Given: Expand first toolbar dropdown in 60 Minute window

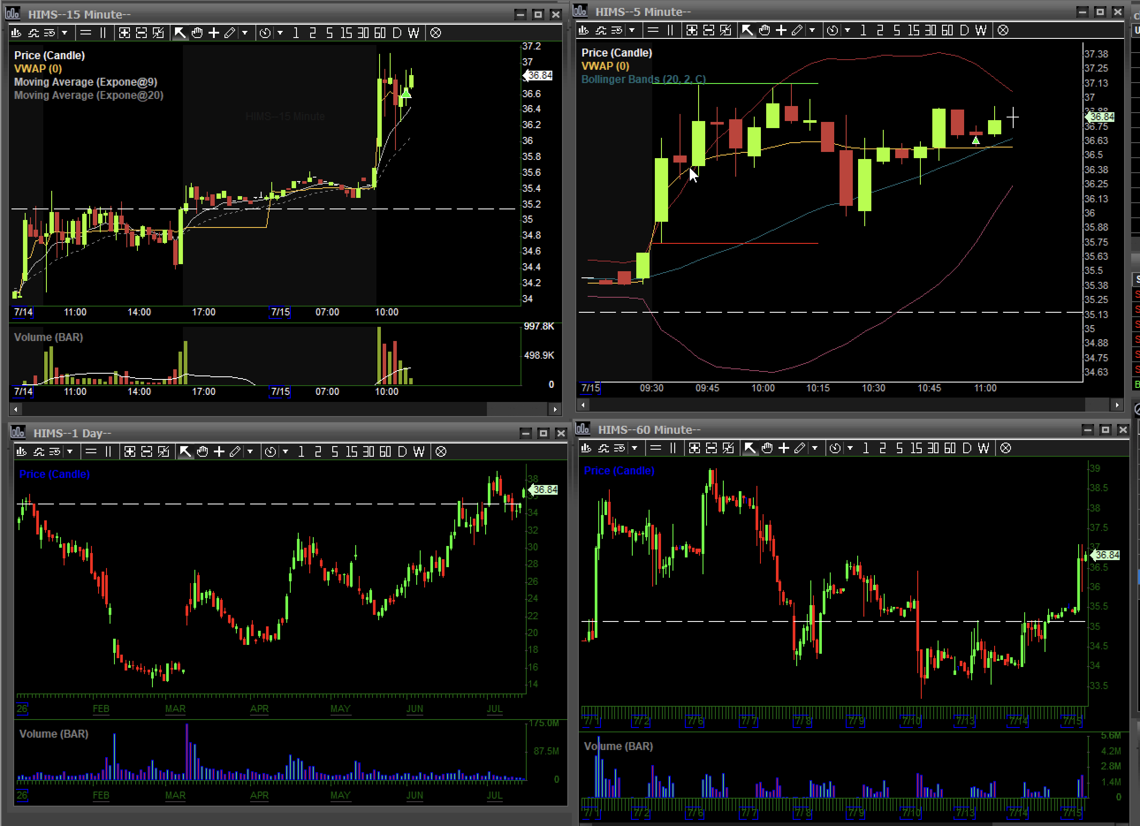Looking at the screenshot, I should click(635, 448).
